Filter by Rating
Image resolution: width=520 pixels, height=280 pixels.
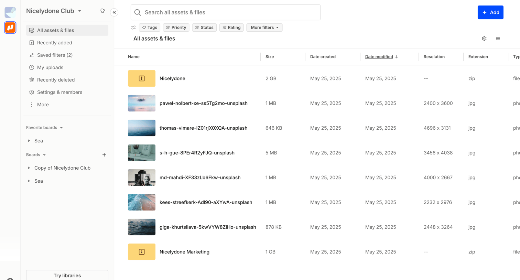click(x=231, y=28)
